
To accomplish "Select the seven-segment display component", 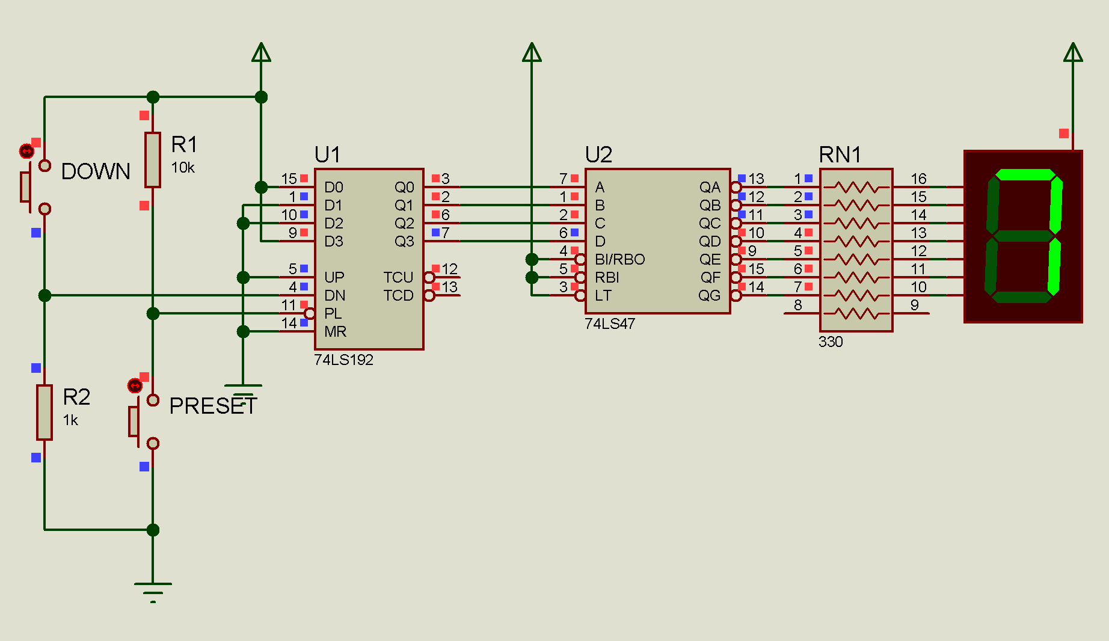I will coord(1023,236).
